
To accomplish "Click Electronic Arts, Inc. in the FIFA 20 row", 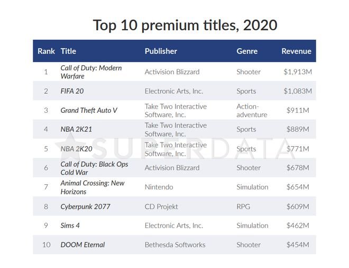I will pyautogui.click(x=174, y=91).
